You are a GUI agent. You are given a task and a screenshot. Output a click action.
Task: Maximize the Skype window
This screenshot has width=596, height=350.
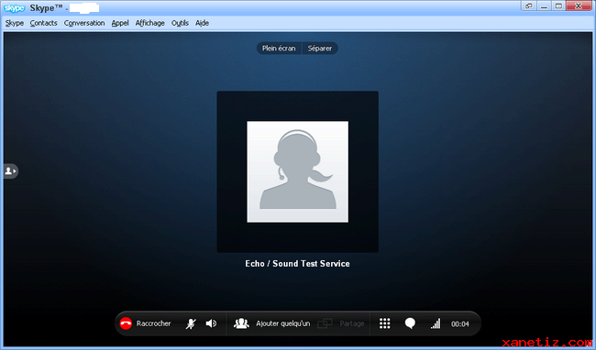(558, 5)
